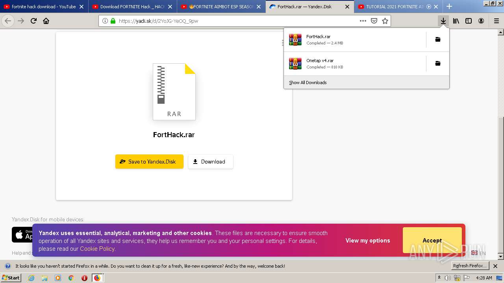504x283 pixels.
Task: Click the Refresh Firefox button
Action: tap(470, 266)
